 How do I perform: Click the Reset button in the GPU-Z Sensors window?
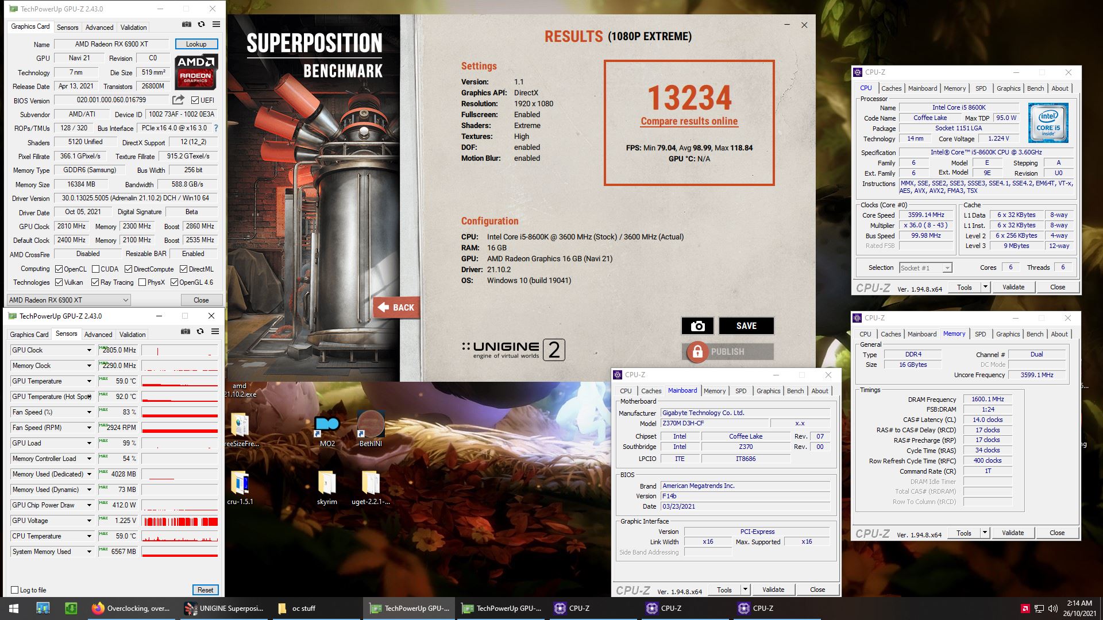click(x=205, y=590)
